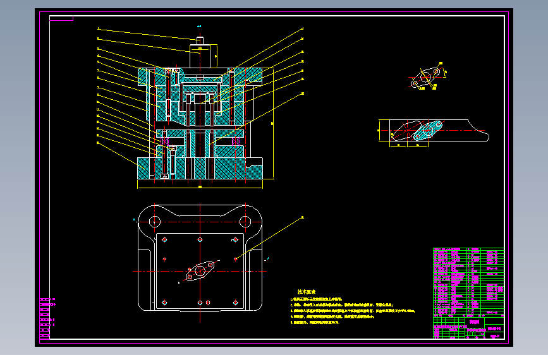Image resolution: width=548 pixels, height=355 pixels.
Task: Pick the overall width dimension below section view
Action: coord(200,188)
